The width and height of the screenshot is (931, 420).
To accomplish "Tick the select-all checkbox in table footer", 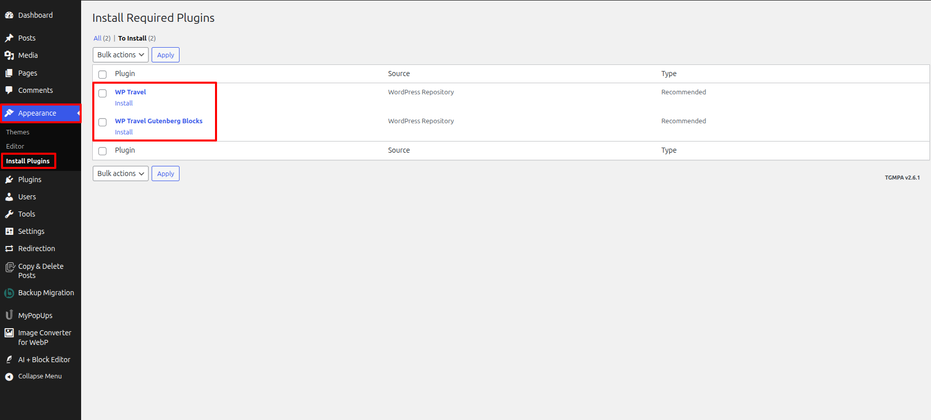I will coord(102,151).
